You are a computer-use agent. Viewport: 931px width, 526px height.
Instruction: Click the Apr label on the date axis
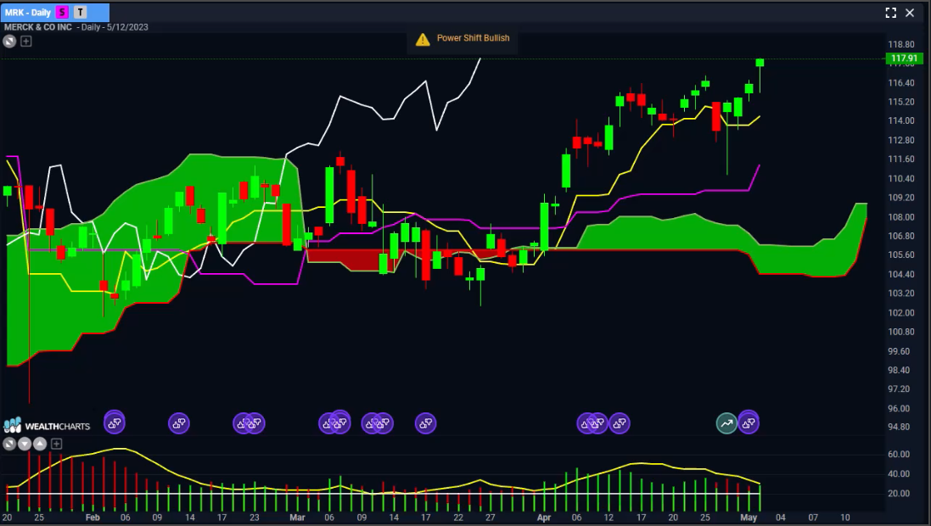point(544,518)
